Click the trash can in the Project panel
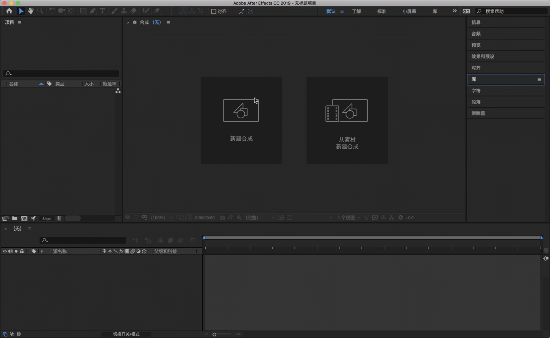Screen dimensions: 550x338 [59, 218]
